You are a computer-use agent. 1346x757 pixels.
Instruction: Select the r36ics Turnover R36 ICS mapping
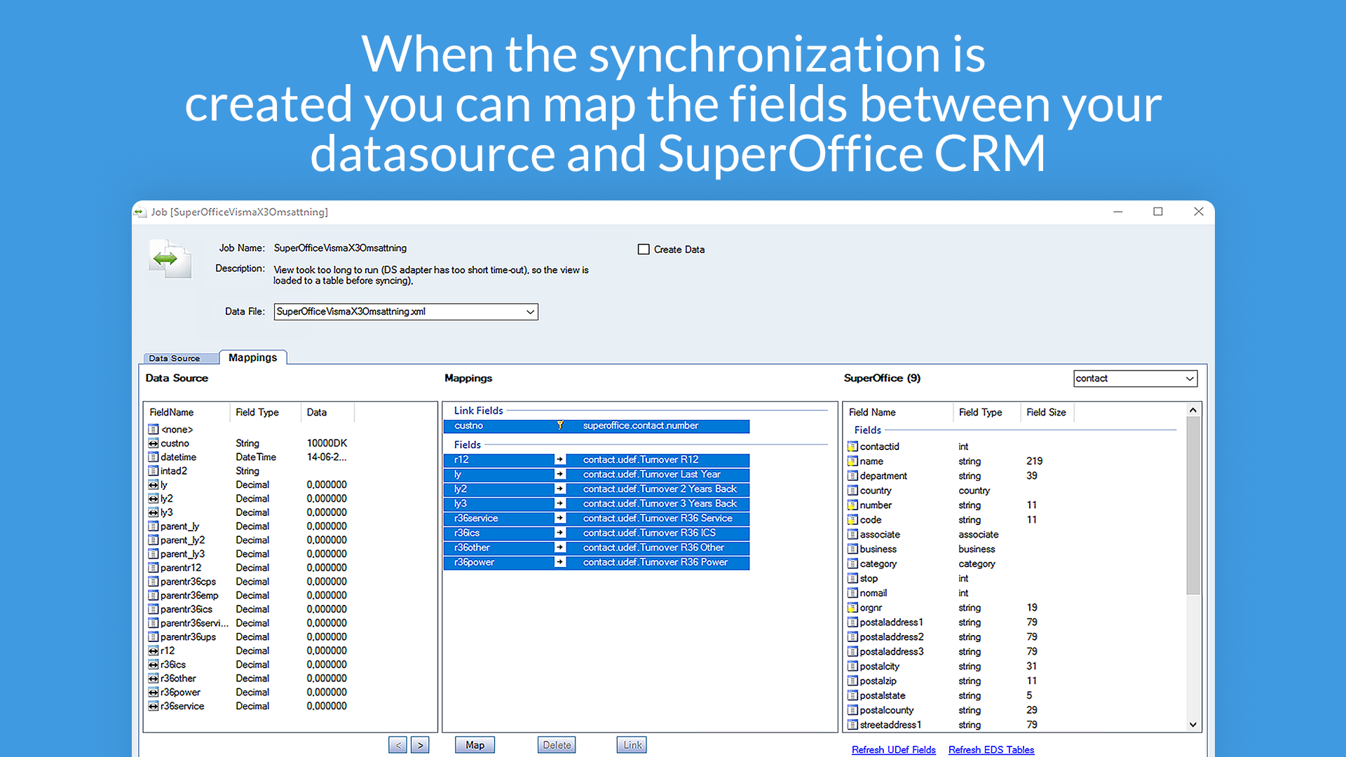[x=597, y=533]
